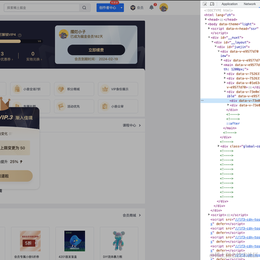Select the html lang="zh" line

(219, 15)
